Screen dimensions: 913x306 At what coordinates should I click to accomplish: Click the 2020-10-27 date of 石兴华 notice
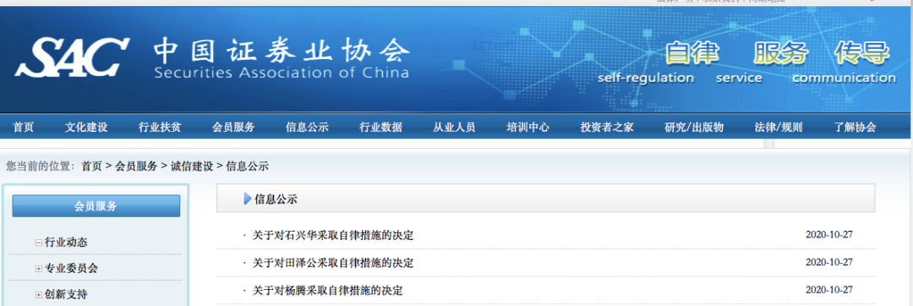(829, 235)
